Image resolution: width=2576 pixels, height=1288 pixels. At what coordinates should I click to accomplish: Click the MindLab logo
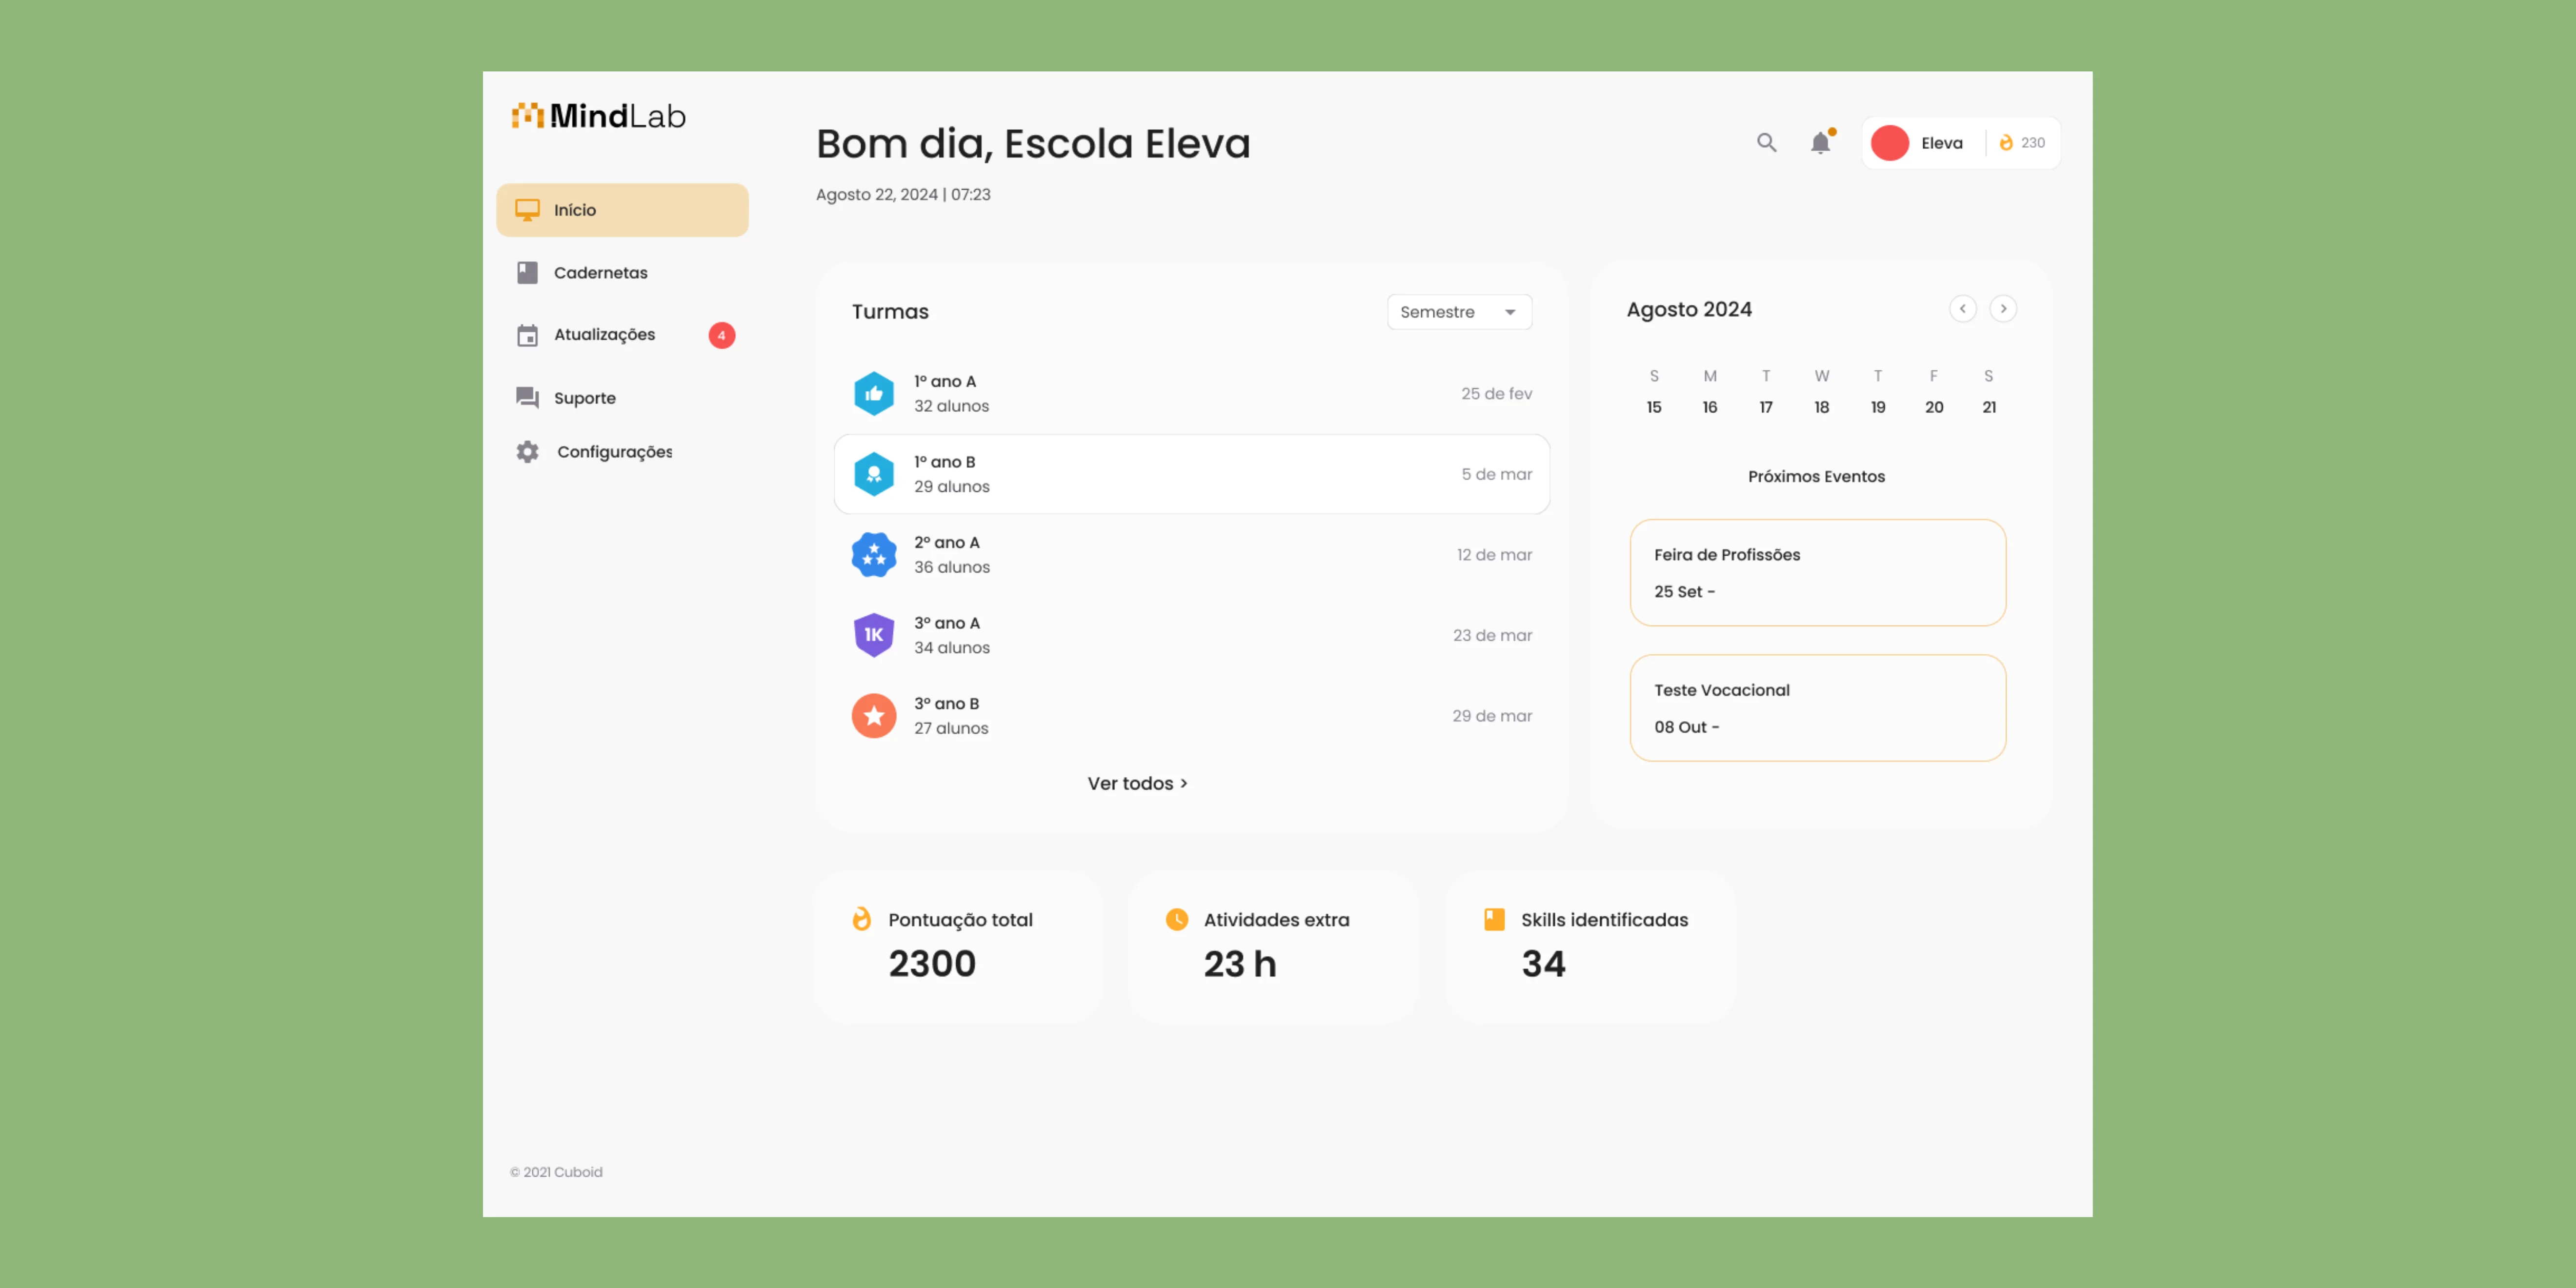click(x=598, y=116)
